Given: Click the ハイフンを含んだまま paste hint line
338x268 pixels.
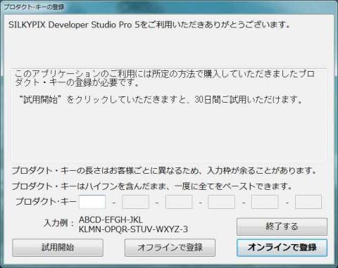Looking at the screenshot, I should tap(152, 186).
